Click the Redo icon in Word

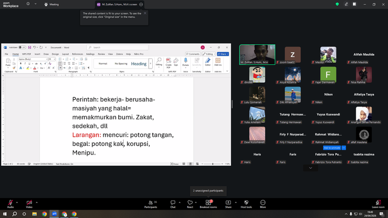coord(41,47)
